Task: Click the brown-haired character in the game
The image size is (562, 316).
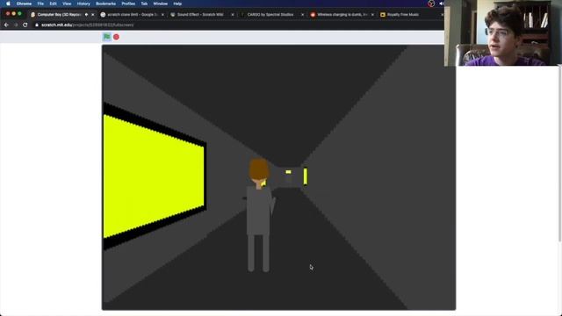Action: [x=259, y=215]
